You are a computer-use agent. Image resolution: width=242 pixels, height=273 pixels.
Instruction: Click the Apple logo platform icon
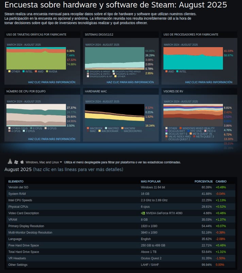coord(22,162)
